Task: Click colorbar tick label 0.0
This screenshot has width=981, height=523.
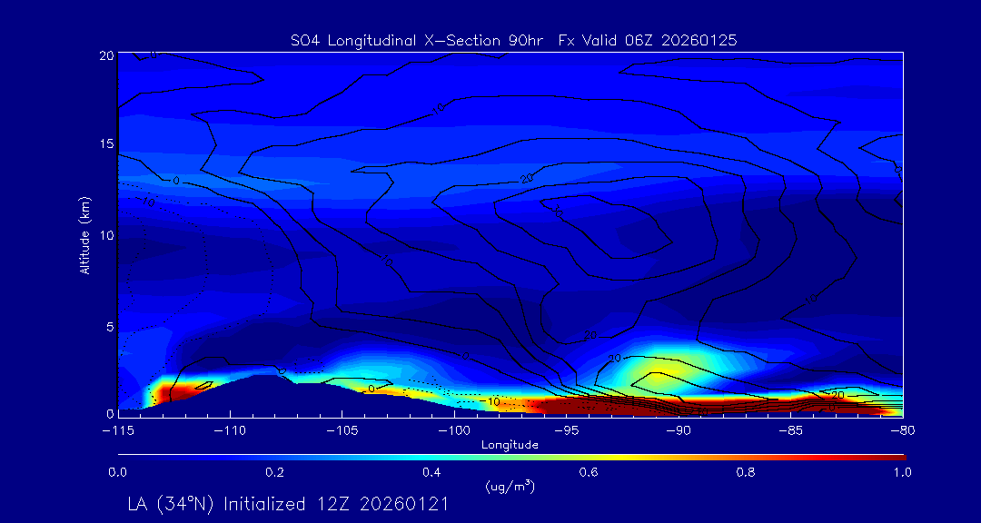Action: tap(117, 472)
